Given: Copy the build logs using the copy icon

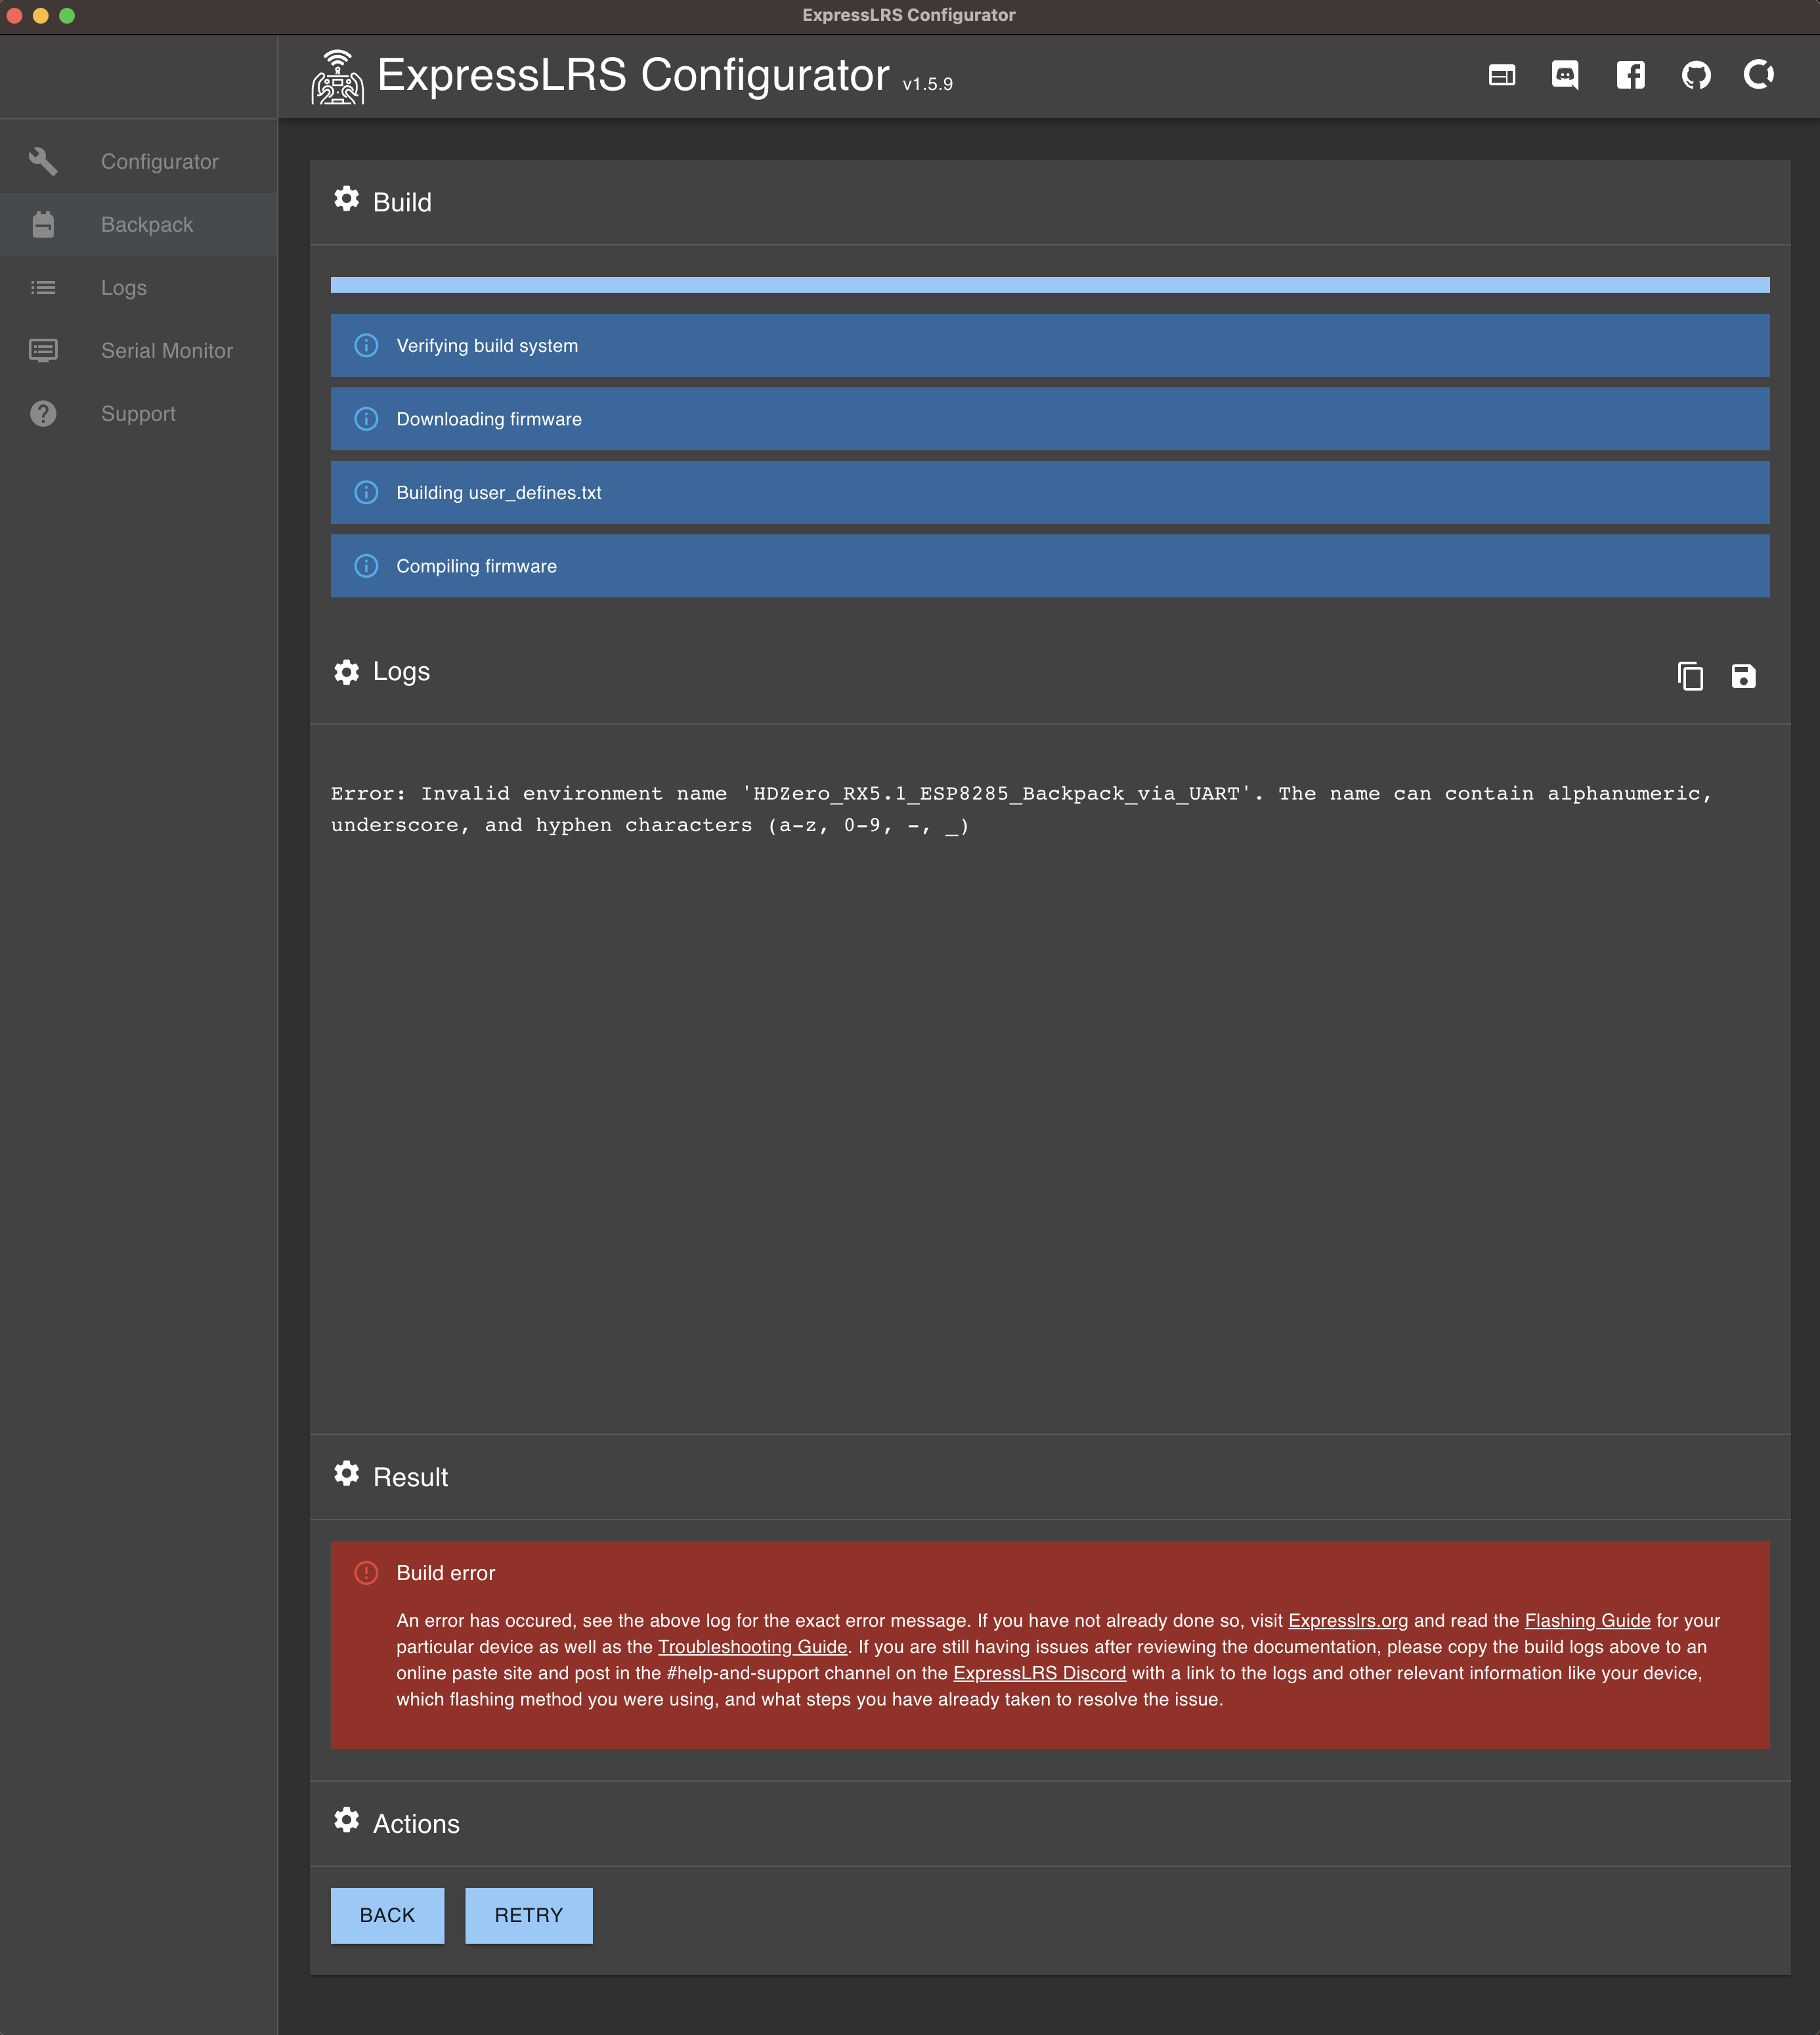Looking at the screenshot, I should click(x=1690, y=676).
